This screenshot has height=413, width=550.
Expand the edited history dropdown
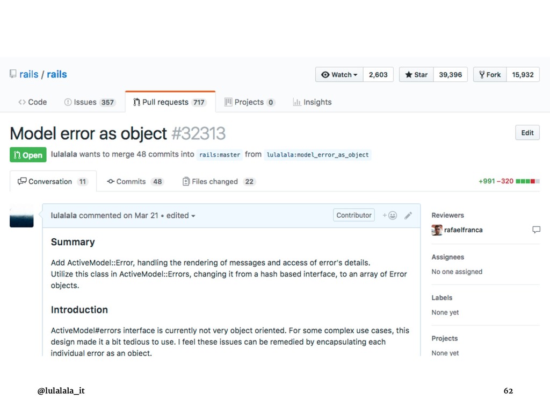(x=180, y=215)
